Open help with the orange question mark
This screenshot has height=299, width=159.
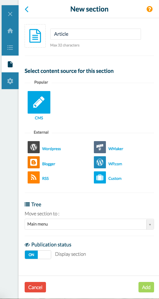pos(149,9)
